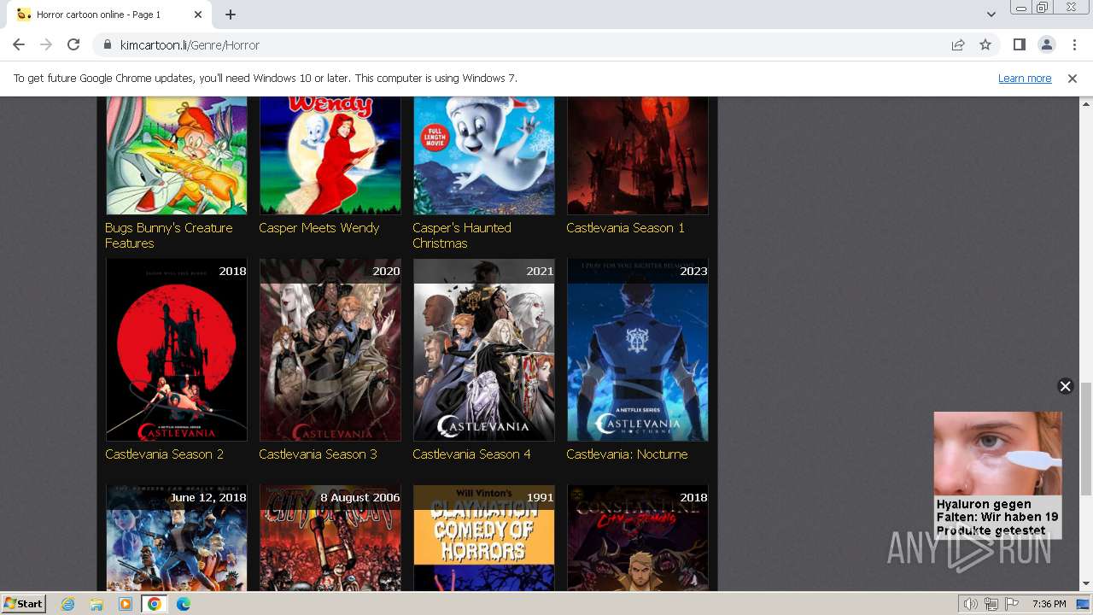
Task: Open the Chrome side panel
Action: pos(1019,44)
